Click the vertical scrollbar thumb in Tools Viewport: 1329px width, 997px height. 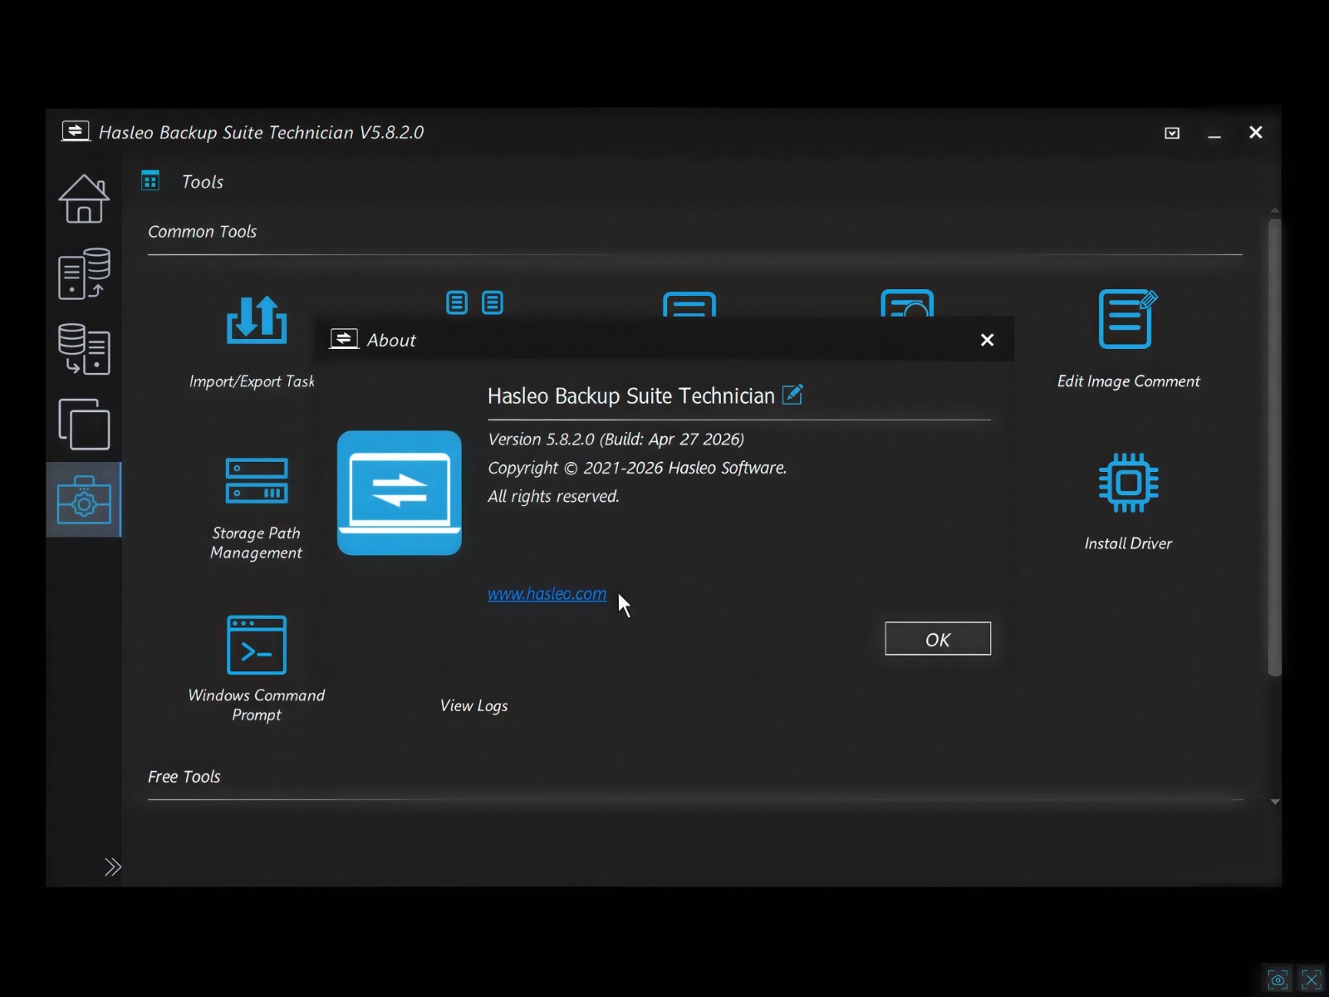pyautogui.click(x=1275, y=447)
